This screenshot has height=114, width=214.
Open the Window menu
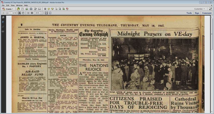19,5
